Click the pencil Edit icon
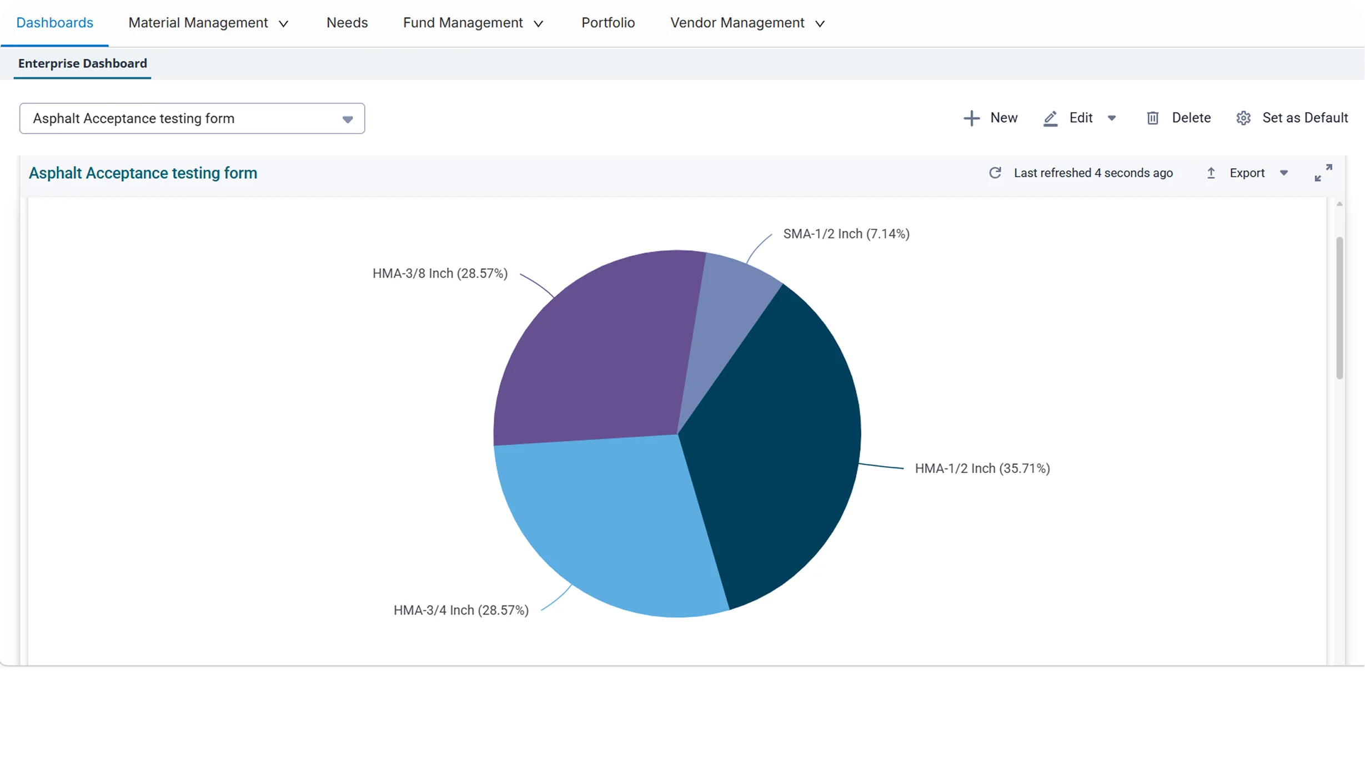The image size is (1365, 761). [x=1050, y=118]
